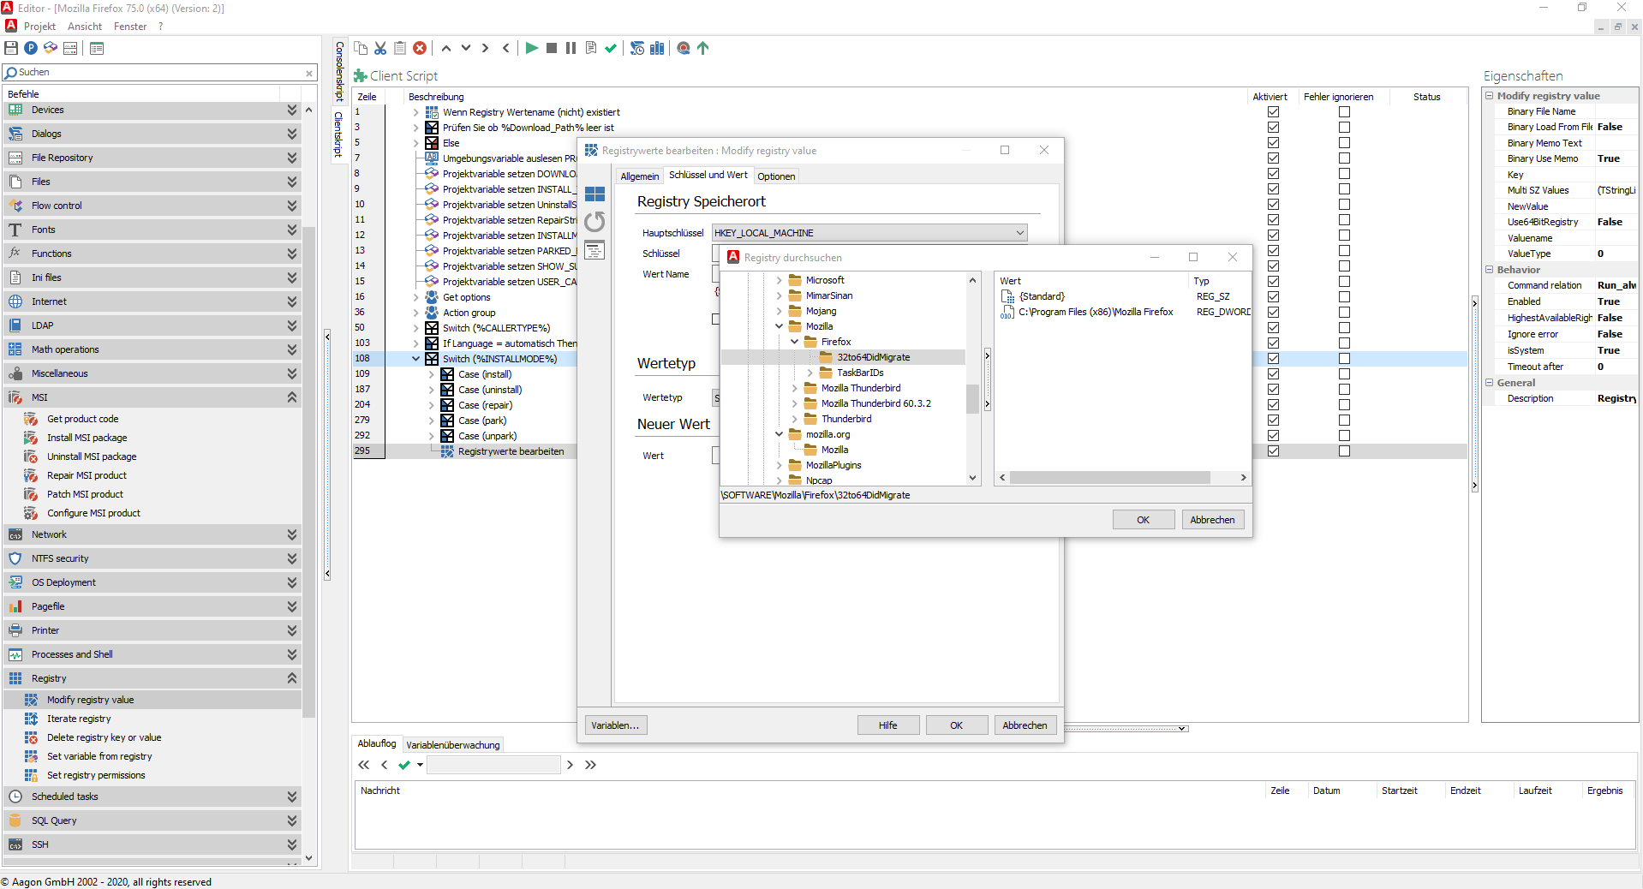Click OK in Registrywerte bearbeiten dialog
The width and height of the screenshot is (1643, 889).
click(x=957, y=725)
